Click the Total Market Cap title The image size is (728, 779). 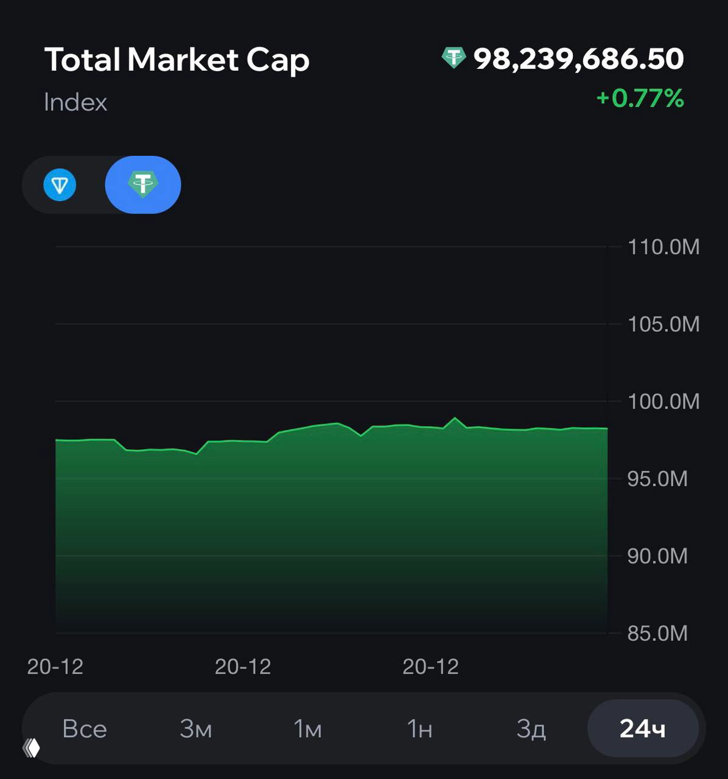click(177, 60)
